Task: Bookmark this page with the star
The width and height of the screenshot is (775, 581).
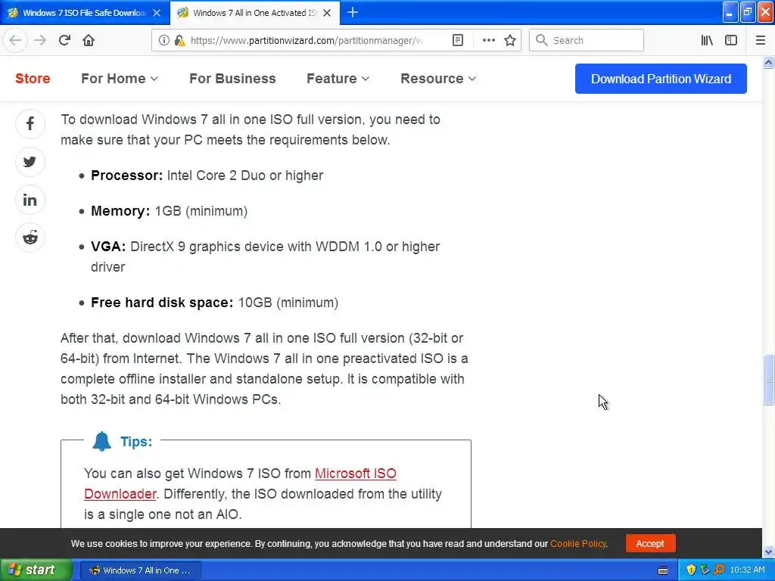Action: [510, 40]
